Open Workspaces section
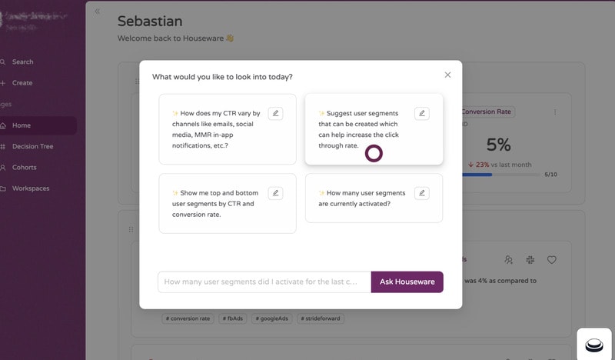This screenshot has height=360, width=615. click(30, 188)
